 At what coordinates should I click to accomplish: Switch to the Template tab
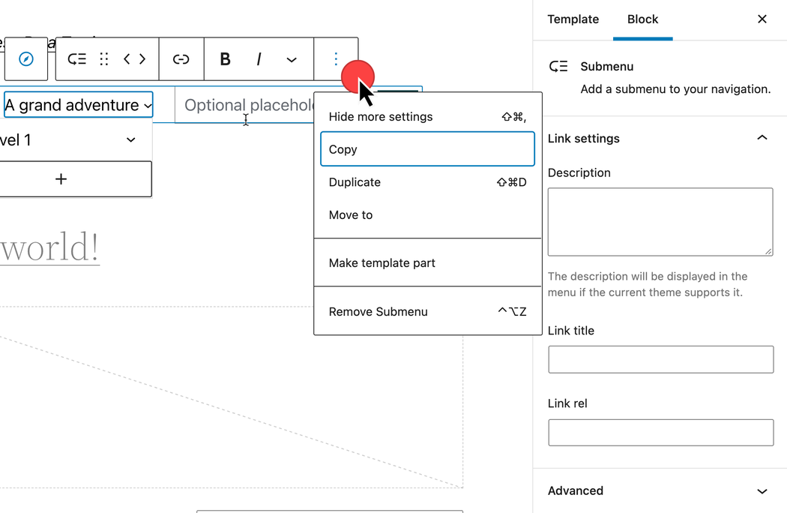(x=573, y=19)
